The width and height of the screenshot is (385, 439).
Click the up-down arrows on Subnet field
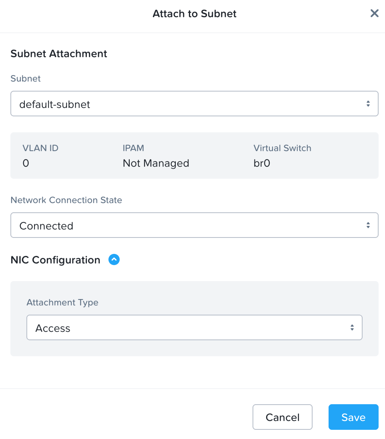pyautogui.click(x=368, y=104)
